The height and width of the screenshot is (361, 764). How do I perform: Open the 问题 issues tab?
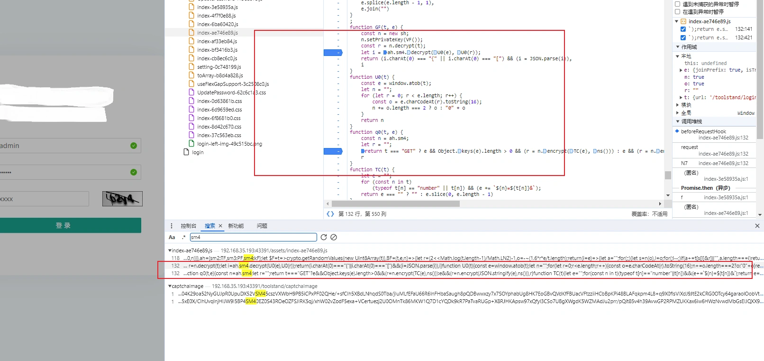click(262, 226)
